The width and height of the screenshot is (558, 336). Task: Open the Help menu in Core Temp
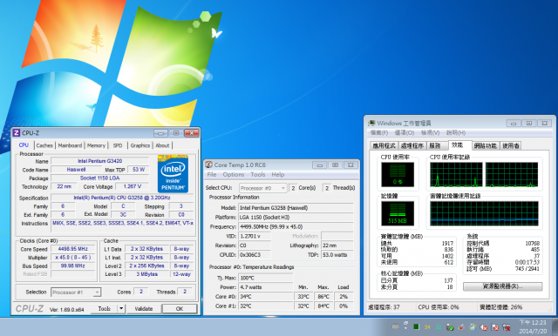(278, 174)
